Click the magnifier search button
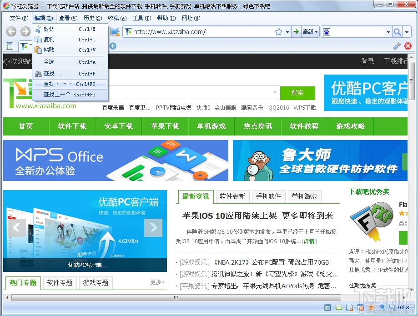 point(397,32)
